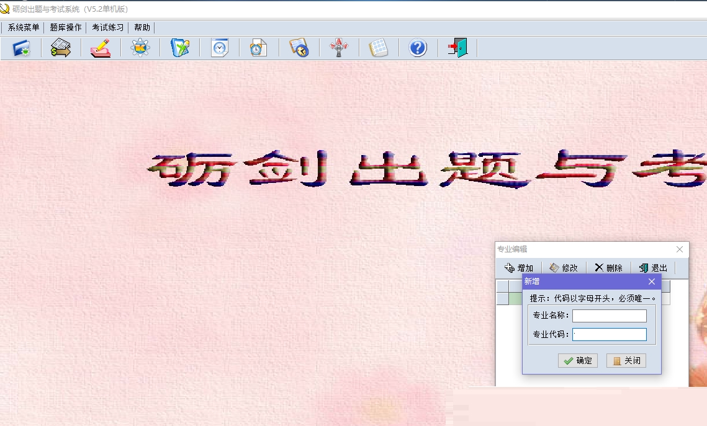Open the 帮助 menu
The width and height of the screenshot is (707, 426).
(142, 27)
